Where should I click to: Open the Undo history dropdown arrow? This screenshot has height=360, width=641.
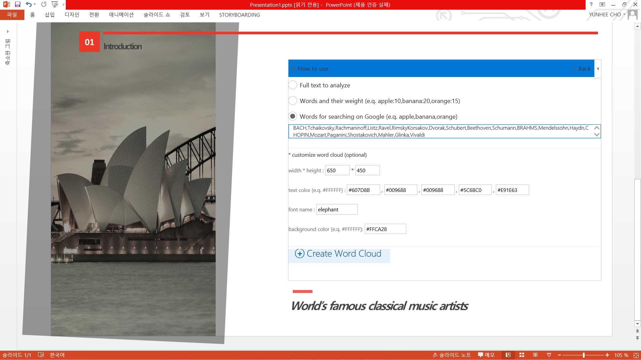click(35, 5)
